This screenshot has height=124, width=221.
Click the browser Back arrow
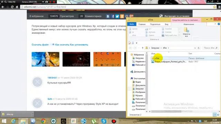(x=3, y=7)
